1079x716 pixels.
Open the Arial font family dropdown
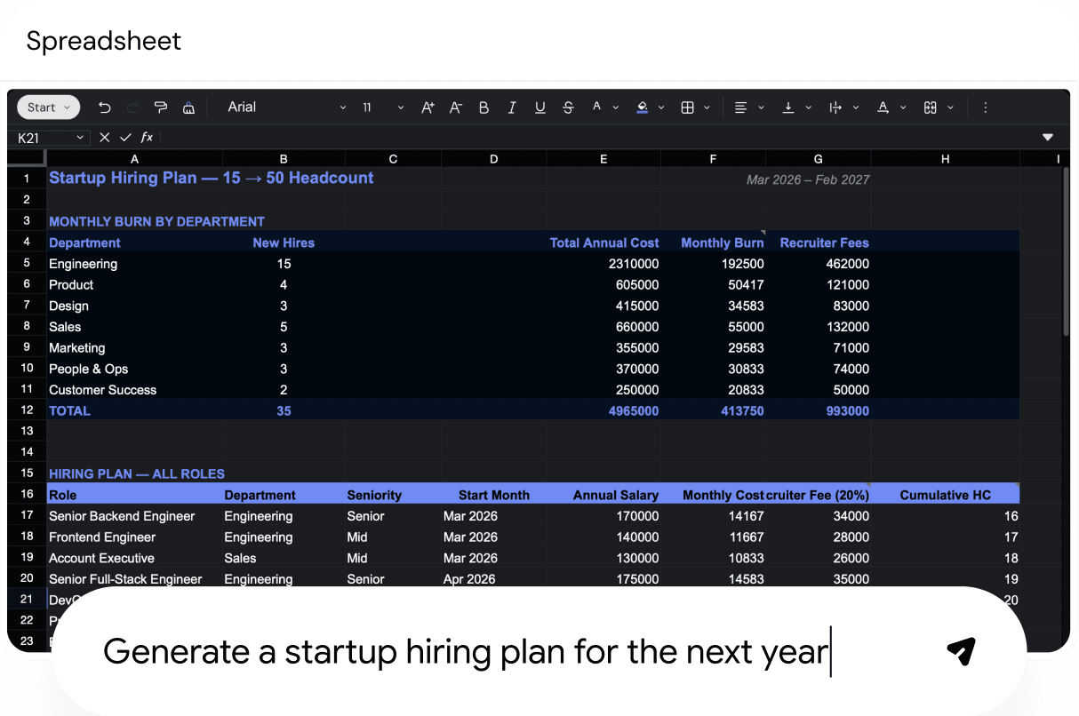coord(286,107)
